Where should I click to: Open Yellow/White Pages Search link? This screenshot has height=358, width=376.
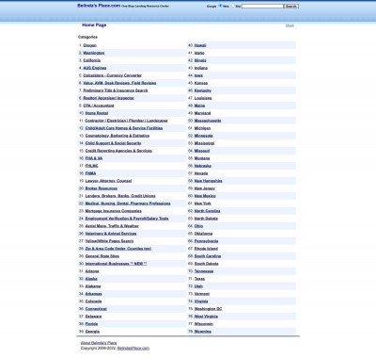(x=109, y=241)
